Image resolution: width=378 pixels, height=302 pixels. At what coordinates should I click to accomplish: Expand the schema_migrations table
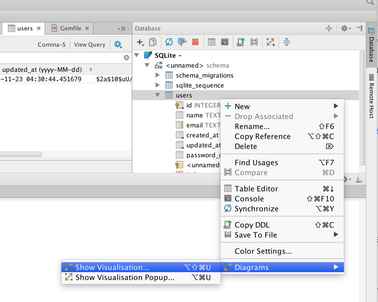[157, 75]
